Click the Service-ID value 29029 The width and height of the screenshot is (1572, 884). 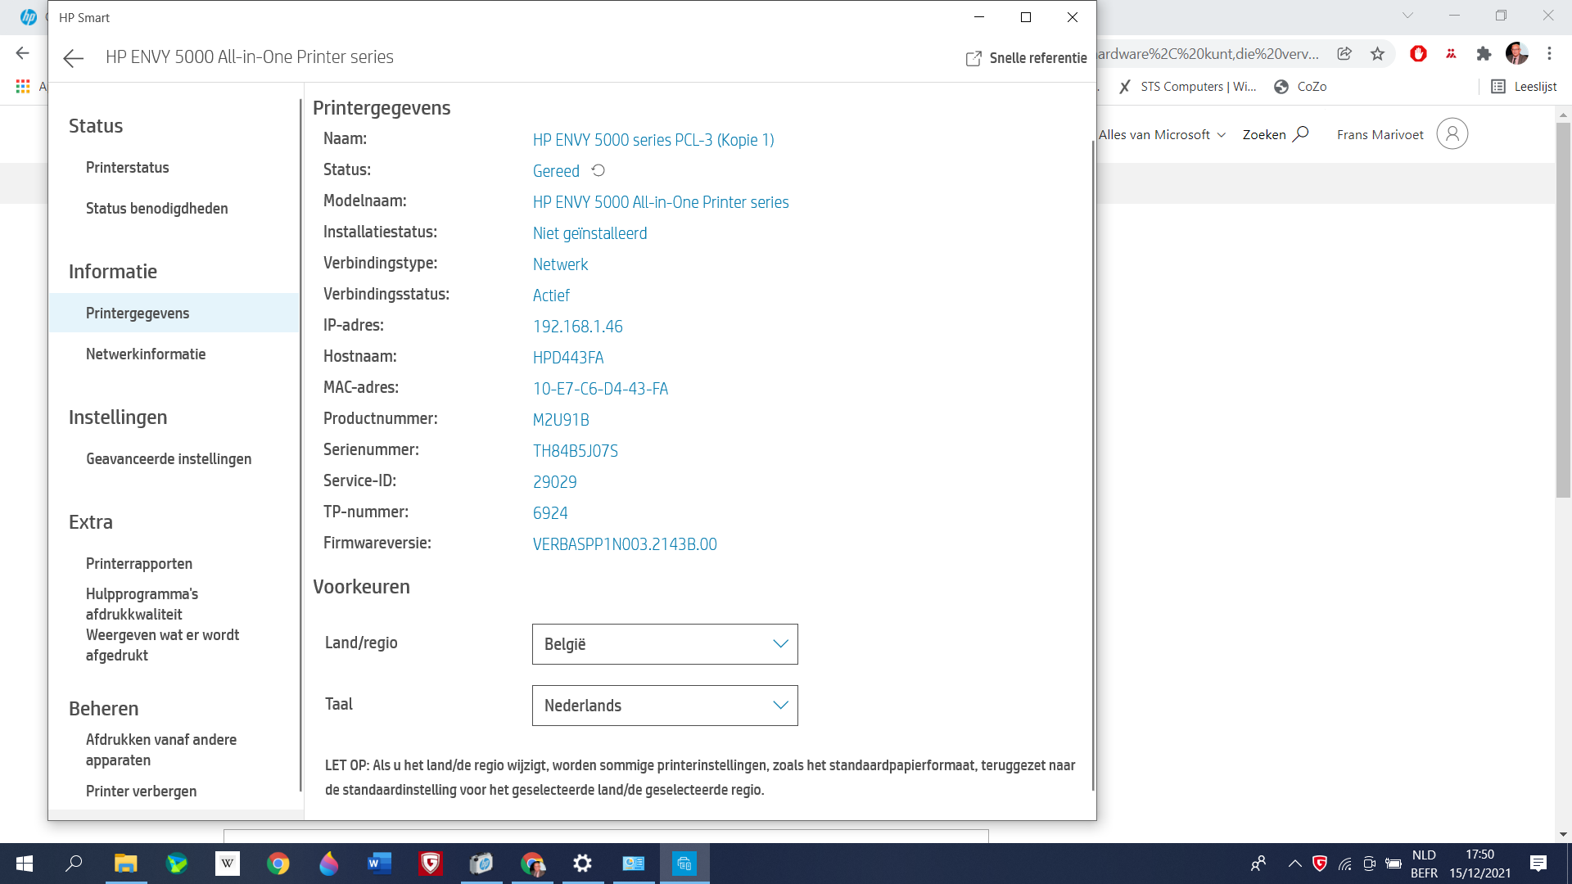[554, 481]
